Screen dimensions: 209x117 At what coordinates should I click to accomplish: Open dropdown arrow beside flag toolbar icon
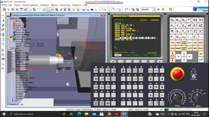[130, 9]
